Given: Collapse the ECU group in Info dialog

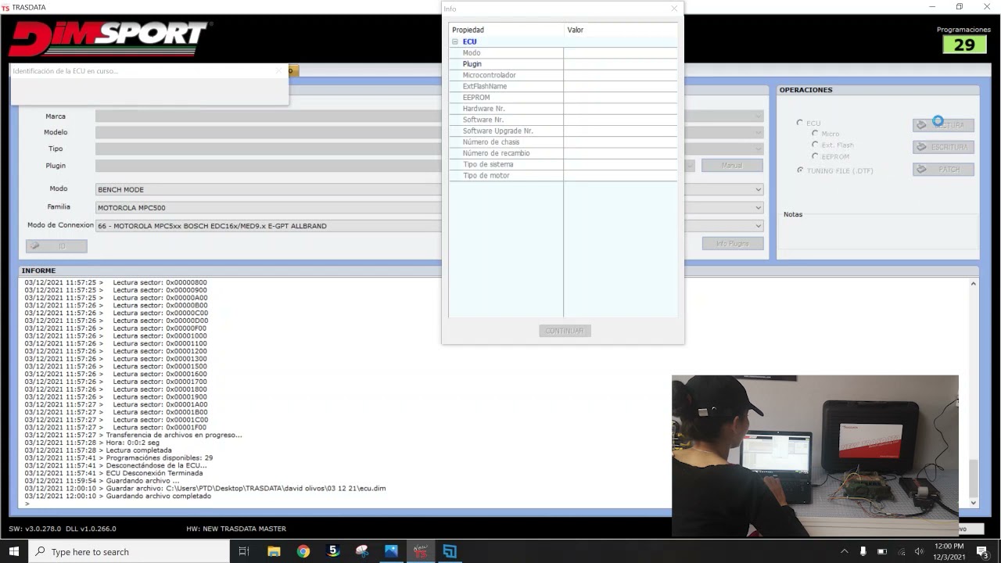Looking at the screenshot, I should (x=455, y=41).
